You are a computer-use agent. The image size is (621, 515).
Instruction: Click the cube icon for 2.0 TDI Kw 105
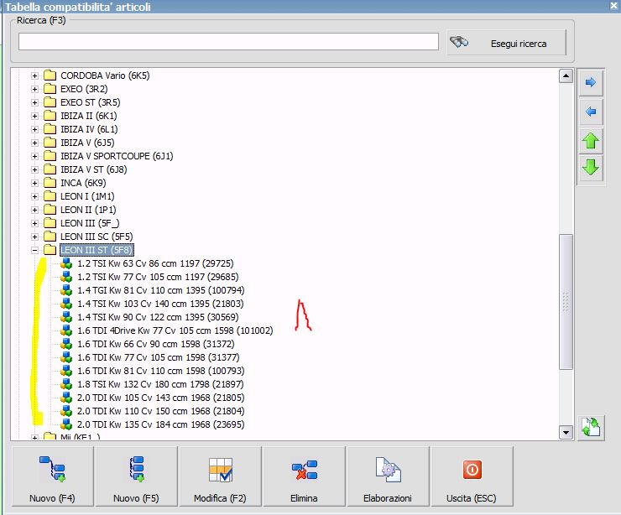66,398
